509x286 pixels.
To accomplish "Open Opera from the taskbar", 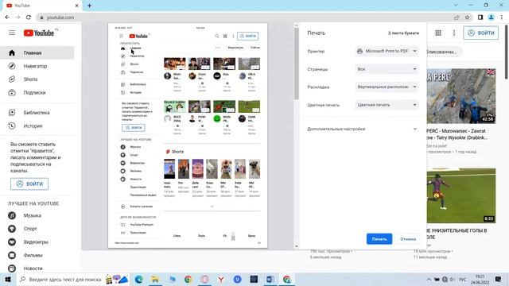I will click(x=204, y=279).
